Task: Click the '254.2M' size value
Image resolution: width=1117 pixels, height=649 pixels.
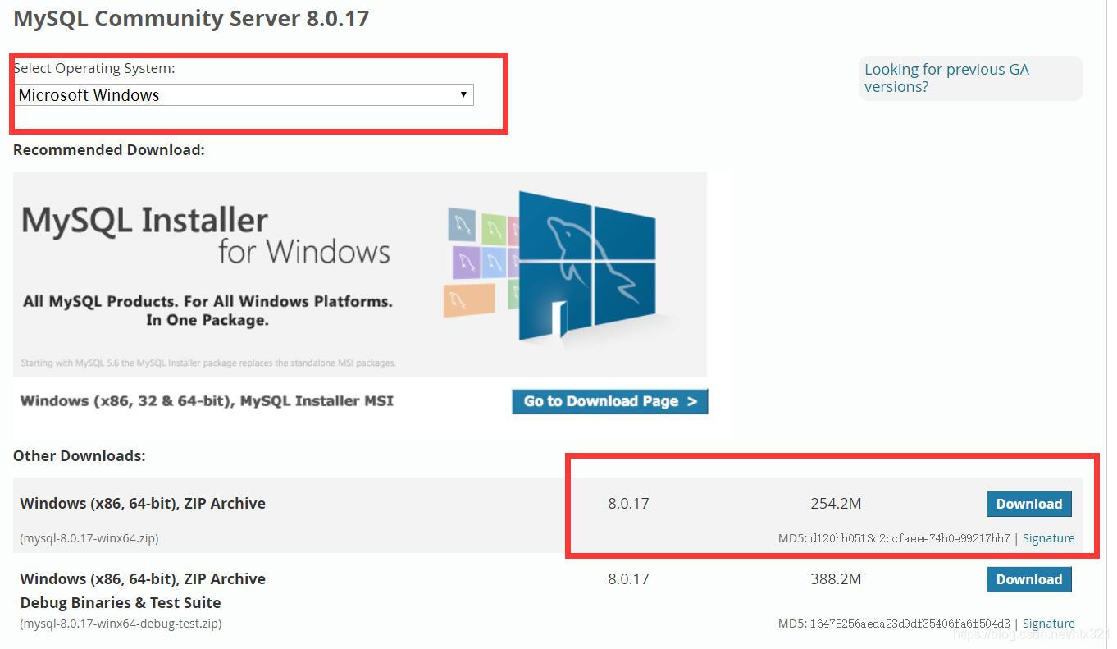Action: click(836, 504)
